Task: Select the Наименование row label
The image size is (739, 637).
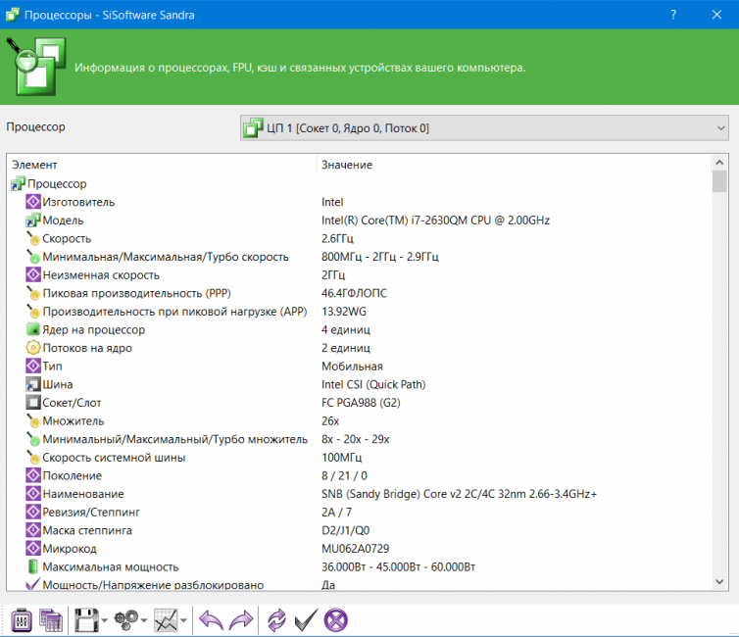Action: (x=83, y=494)
